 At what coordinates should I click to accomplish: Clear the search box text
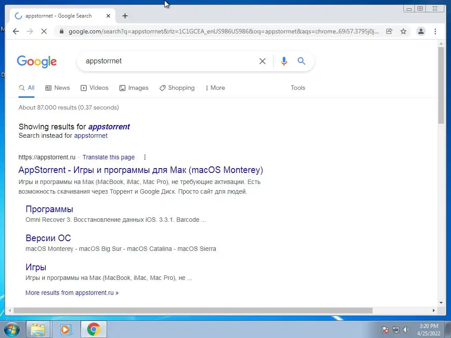[x=262, y=61]
